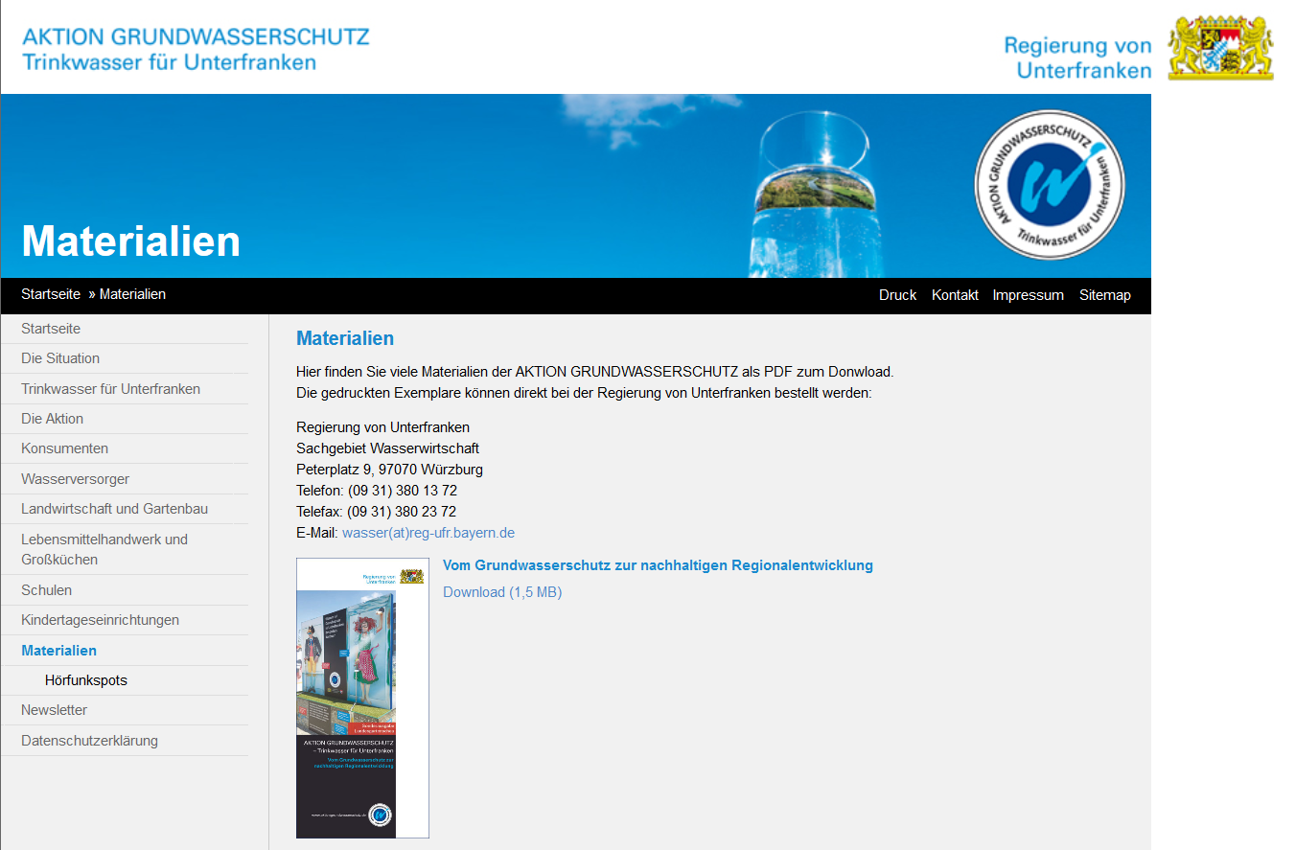Click the wasser(at)reg-ufr.bayern.de email link
This screenshot has width=1296, height=850.
click(428, 533)
